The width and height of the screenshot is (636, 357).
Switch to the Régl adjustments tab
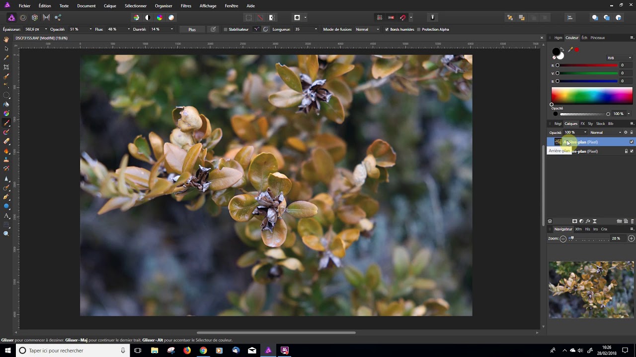click(x=558, y=123)
